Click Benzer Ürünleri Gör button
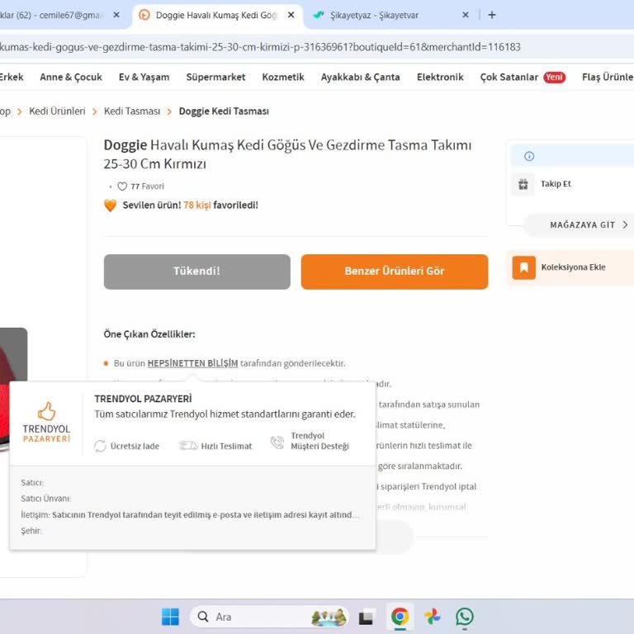 pyautogui.click(x=395, y=272)
